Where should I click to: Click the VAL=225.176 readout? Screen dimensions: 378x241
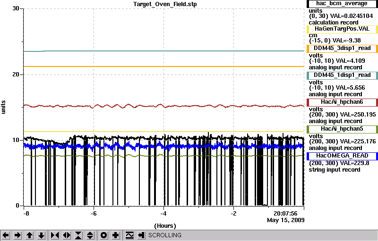359,141
